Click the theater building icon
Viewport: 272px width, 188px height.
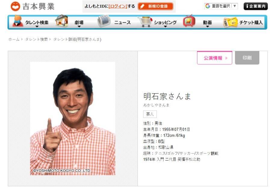pos(61,21)
